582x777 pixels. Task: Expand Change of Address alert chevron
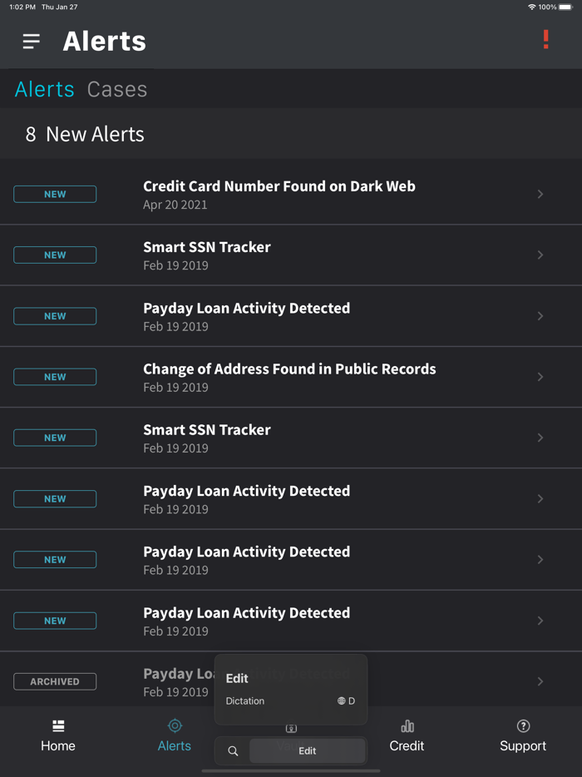coord(540,377)
